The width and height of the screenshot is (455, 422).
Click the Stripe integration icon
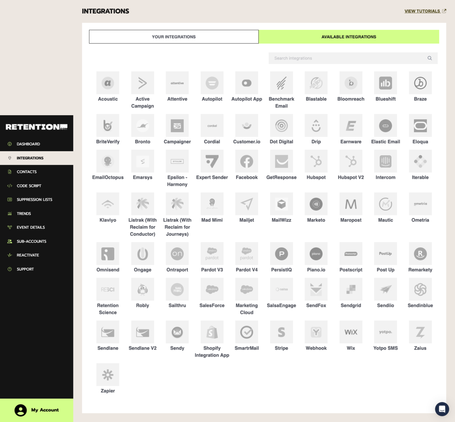click(x=281, y=332)
